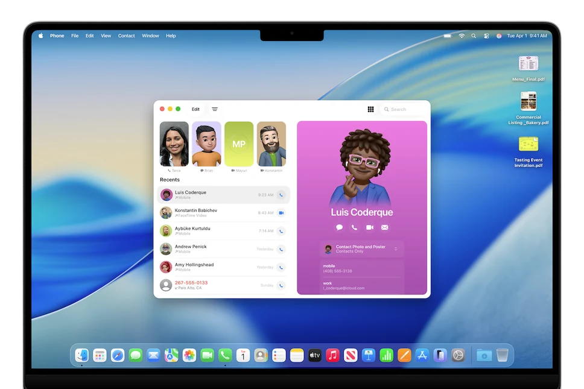Image resolution: width=584 pixels, height=389 pixels.
Task: Open the Contacts app in the Dock
Action: (261, 355)
